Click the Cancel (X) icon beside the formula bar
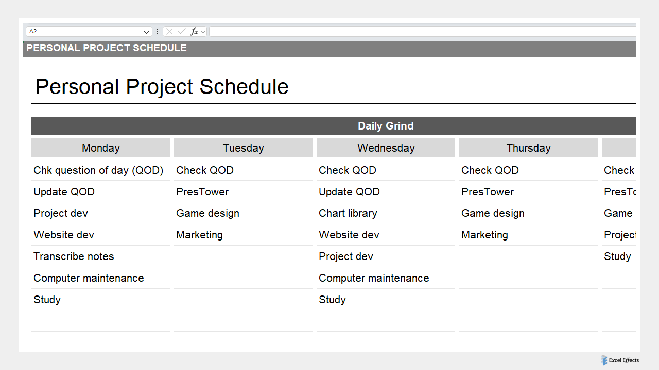Viewport: 659px width, 370px height. 169,31
